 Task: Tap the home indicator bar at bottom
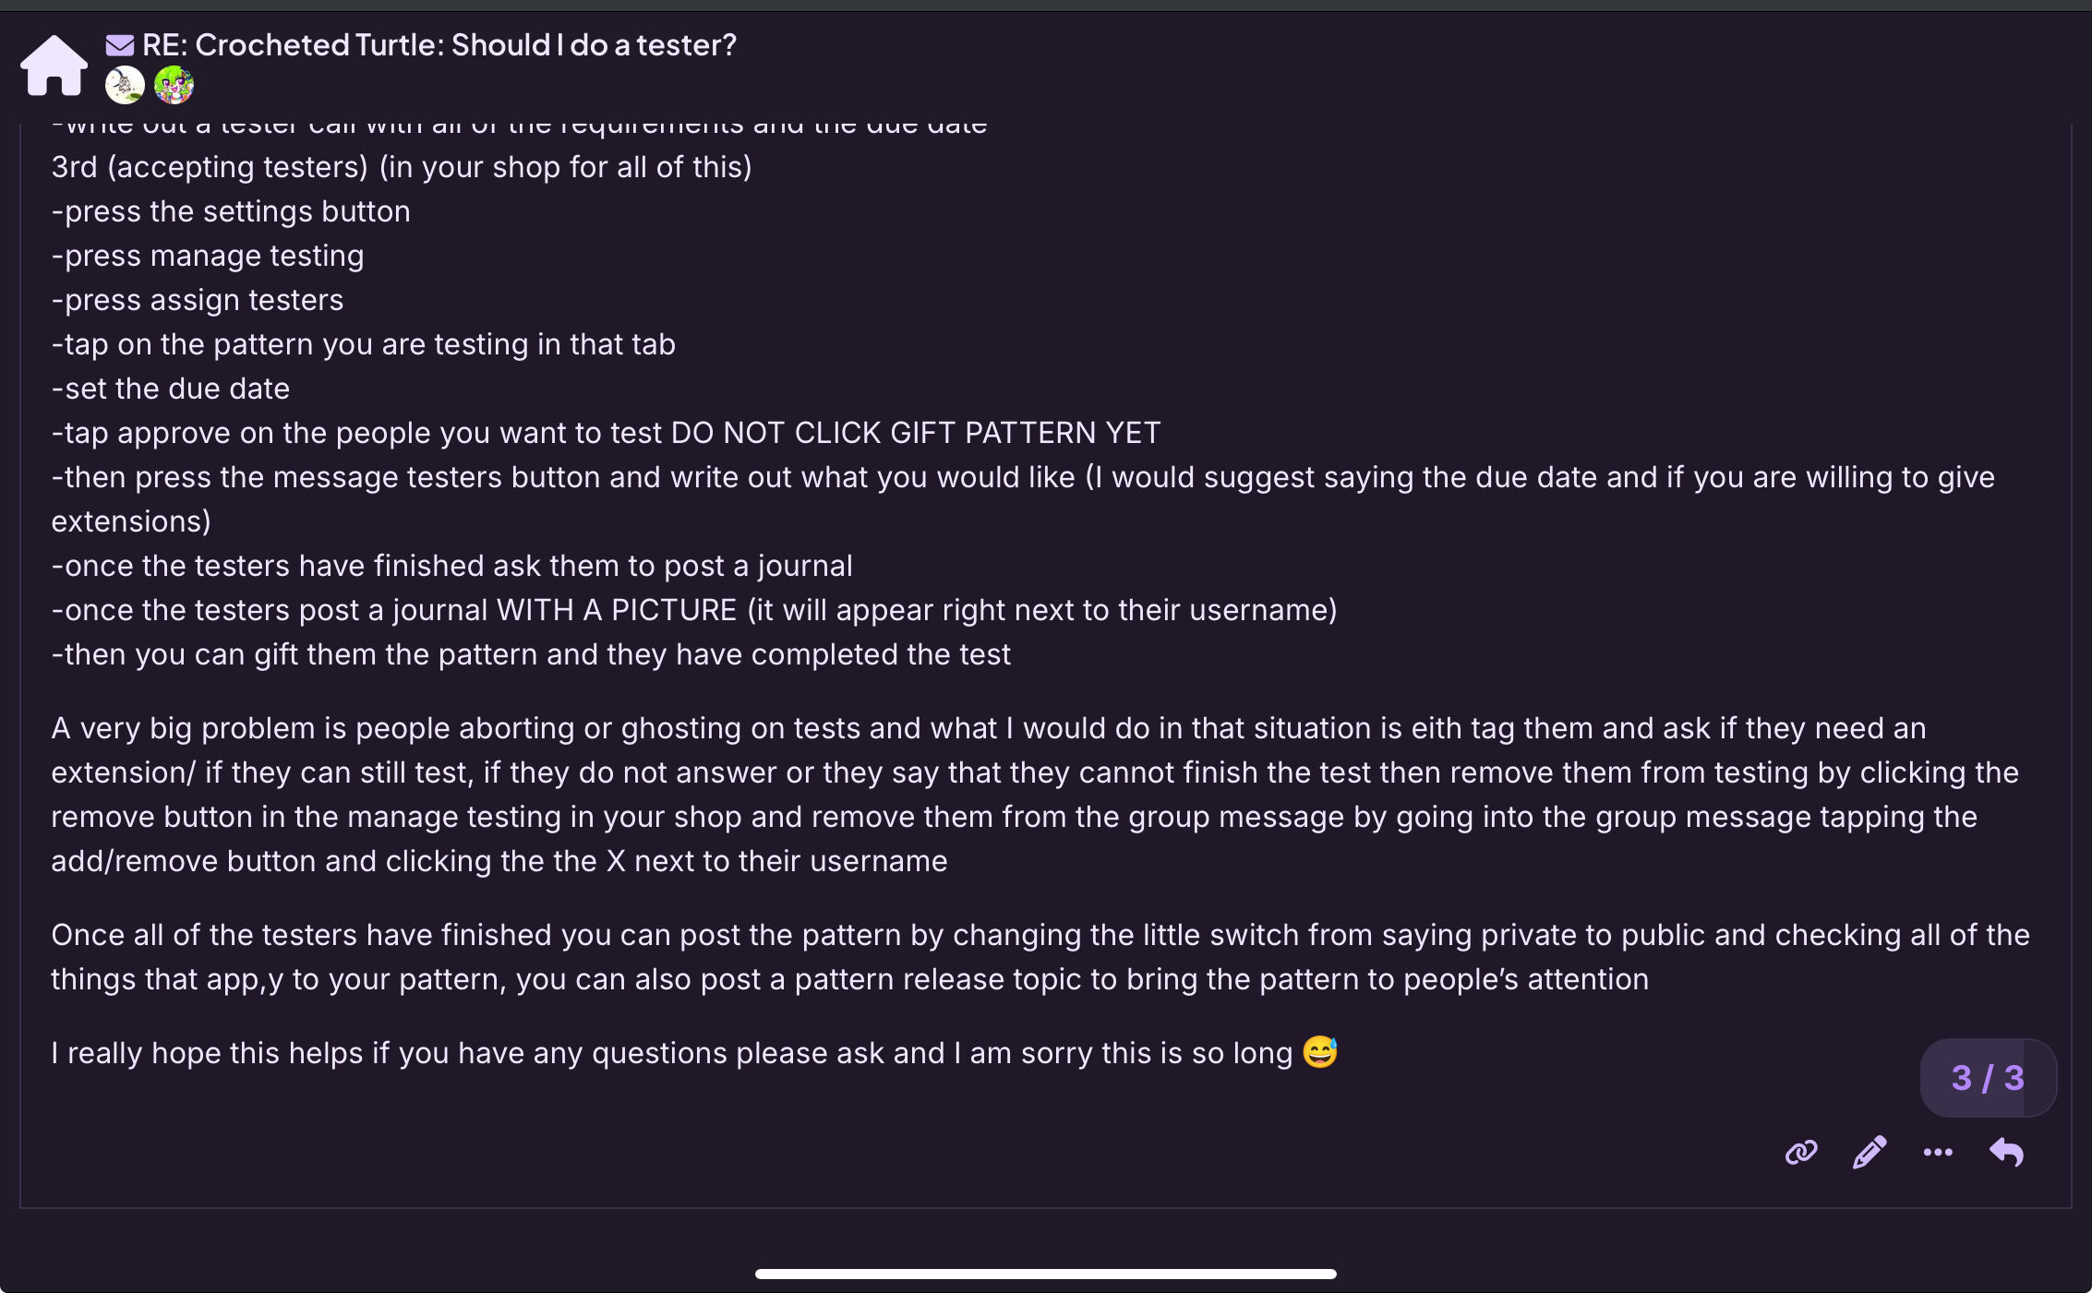[x=1046, y=1274]
